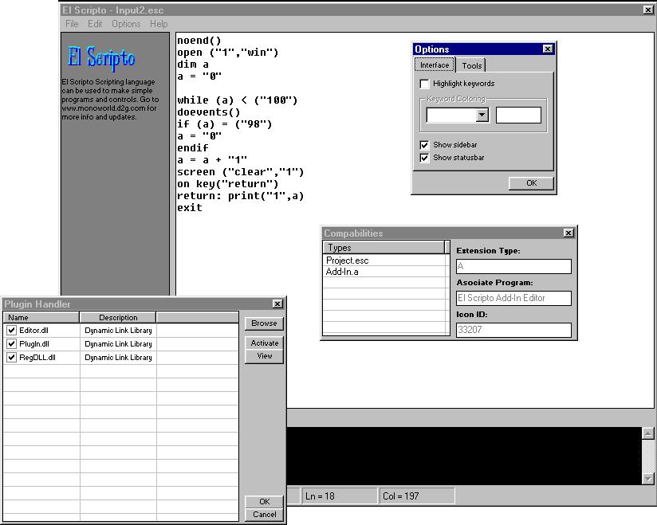
Task: Toggle the Editor.dll plugin checkbox
Action: pyautogui.click(x=12, y=331)
